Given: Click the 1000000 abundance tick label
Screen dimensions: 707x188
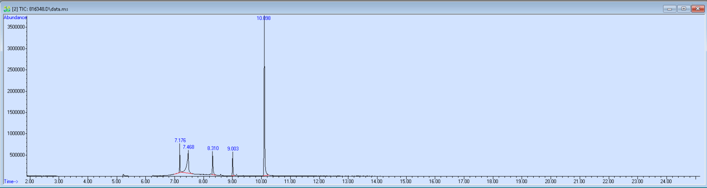Looking at the screenshot, I should click(x=16, y=134).
